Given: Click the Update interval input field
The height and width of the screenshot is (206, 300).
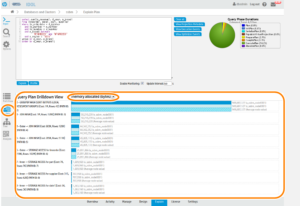Looking at the screenshot, I should (x=168, y=83).
